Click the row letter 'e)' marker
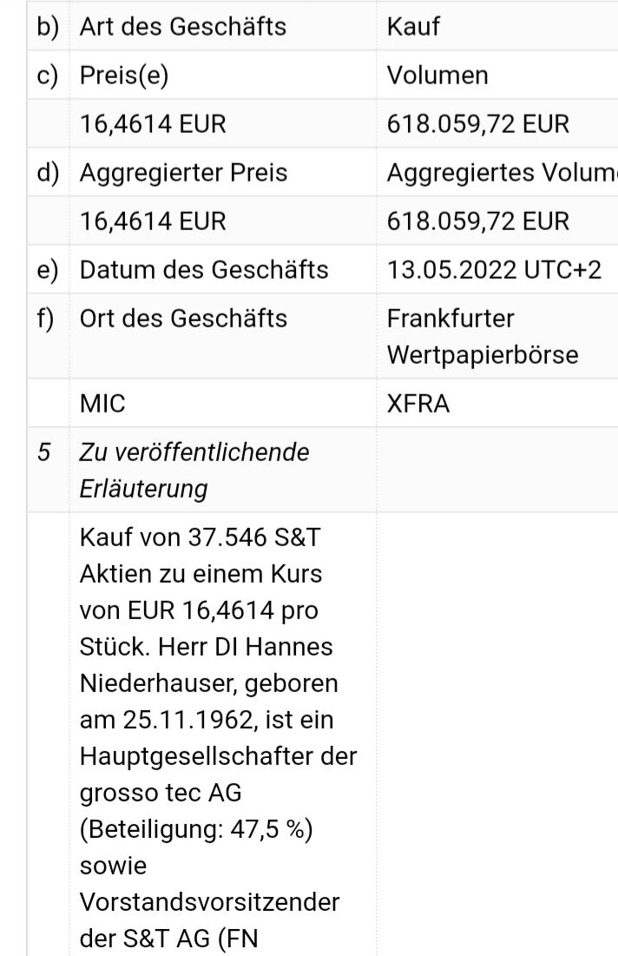 [x=47, y=270]
